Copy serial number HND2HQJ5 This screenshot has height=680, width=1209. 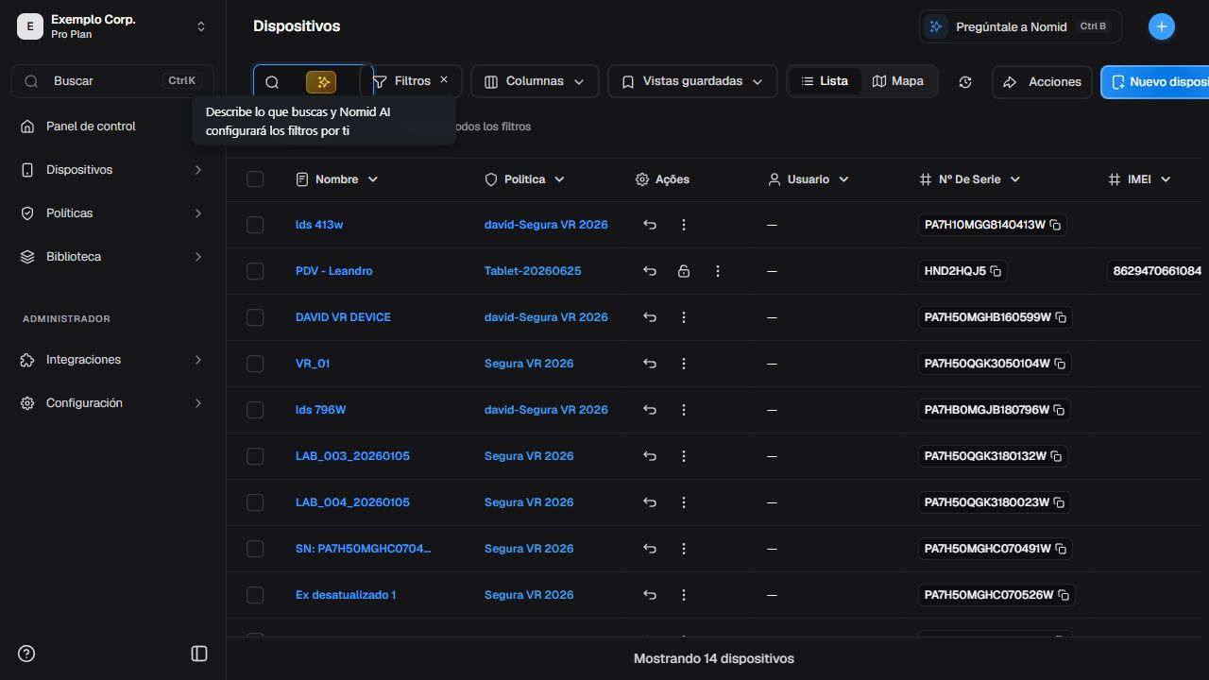click(x=996, y=271)
